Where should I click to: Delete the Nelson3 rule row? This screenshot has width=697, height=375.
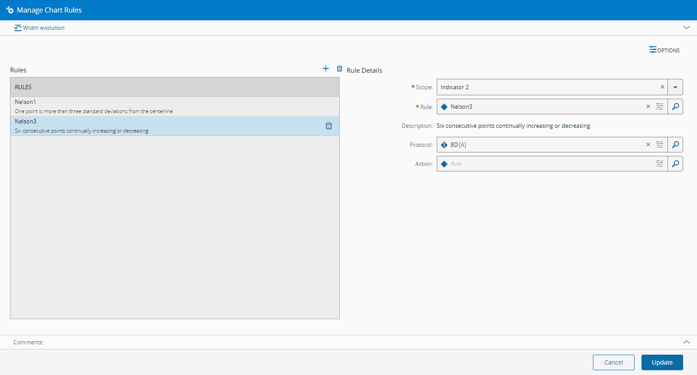pyautogui.click(x=329, y=126)
